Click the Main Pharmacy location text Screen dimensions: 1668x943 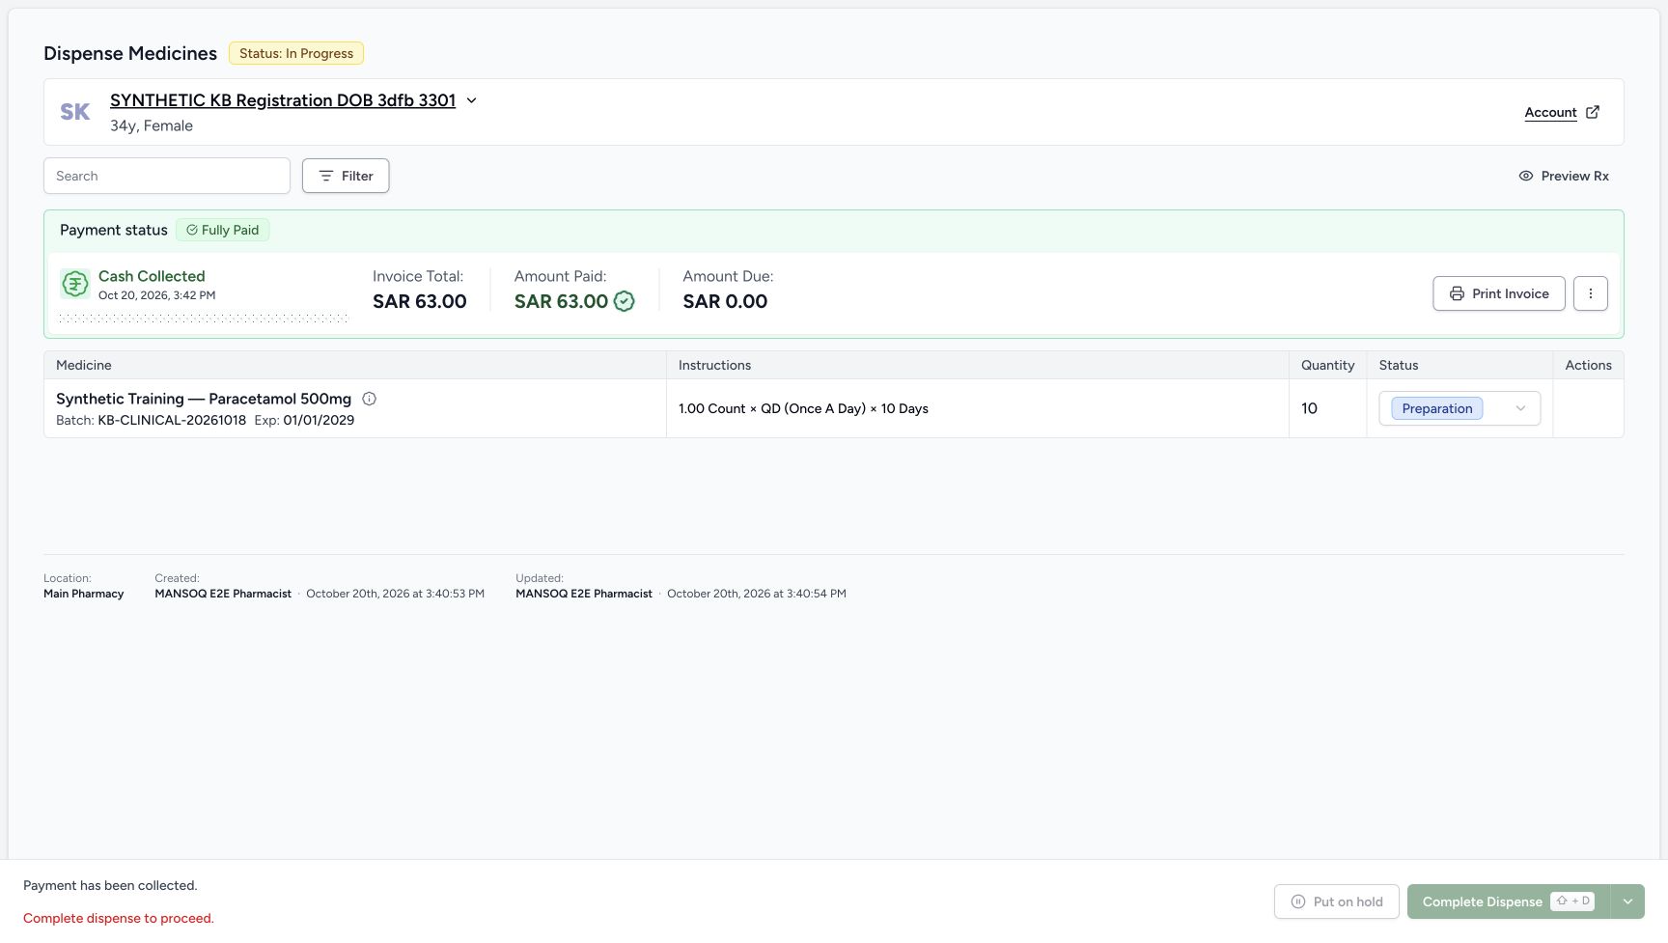coord(84,594)
